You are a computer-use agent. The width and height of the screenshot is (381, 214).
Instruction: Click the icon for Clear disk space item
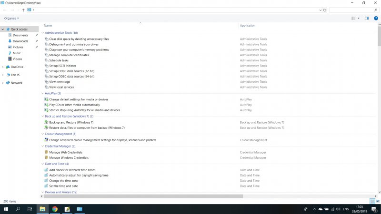[46, 39]
